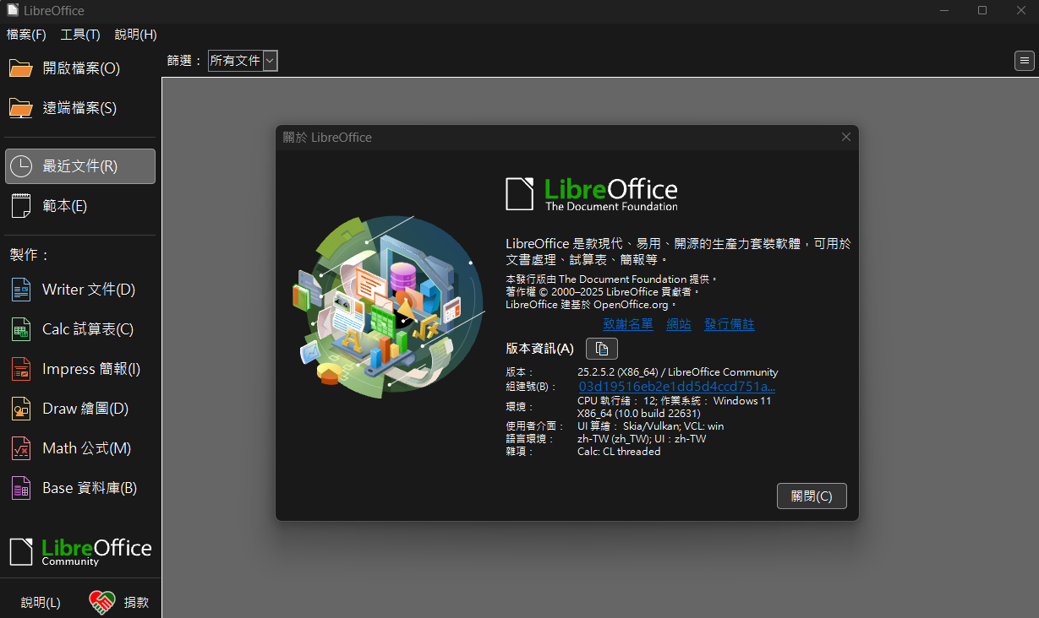This screenshot has height=618, width=1039.
Task: Create a new Calc 試算表(C)
Action: [x=80, y=329]
